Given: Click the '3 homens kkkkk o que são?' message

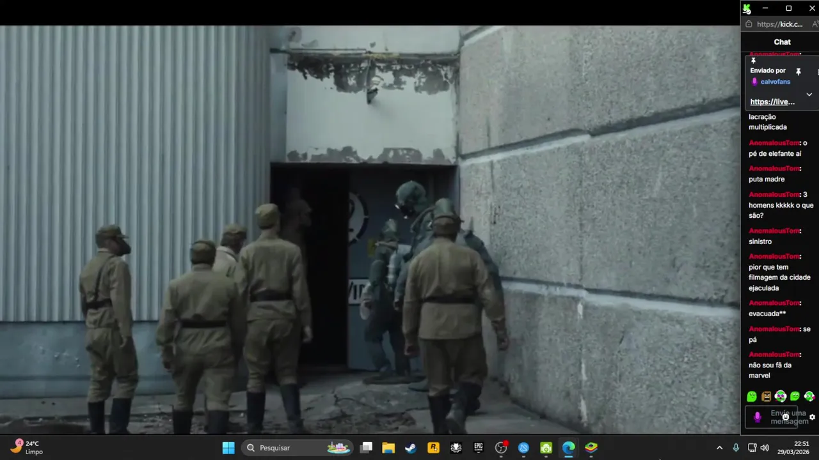Looking at the screenshot, I should click(x=781, y=205).
